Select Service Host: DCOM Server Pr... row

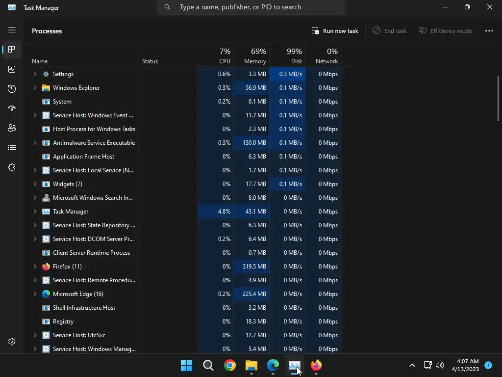(183, 239)
